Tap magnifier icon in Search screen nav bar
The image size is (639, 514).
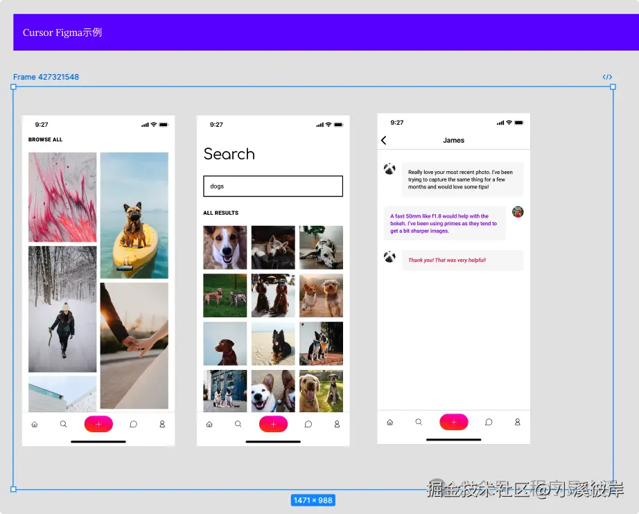[238, 424]
